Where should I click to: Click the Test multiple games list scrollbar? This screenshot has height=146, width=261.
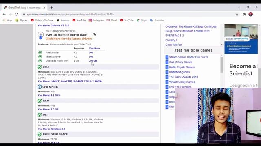click(x=222, y=65)
